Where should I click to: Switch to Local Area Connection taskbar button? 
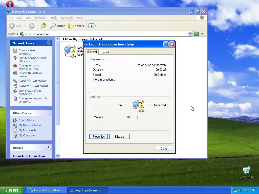[x=88, y=190]
